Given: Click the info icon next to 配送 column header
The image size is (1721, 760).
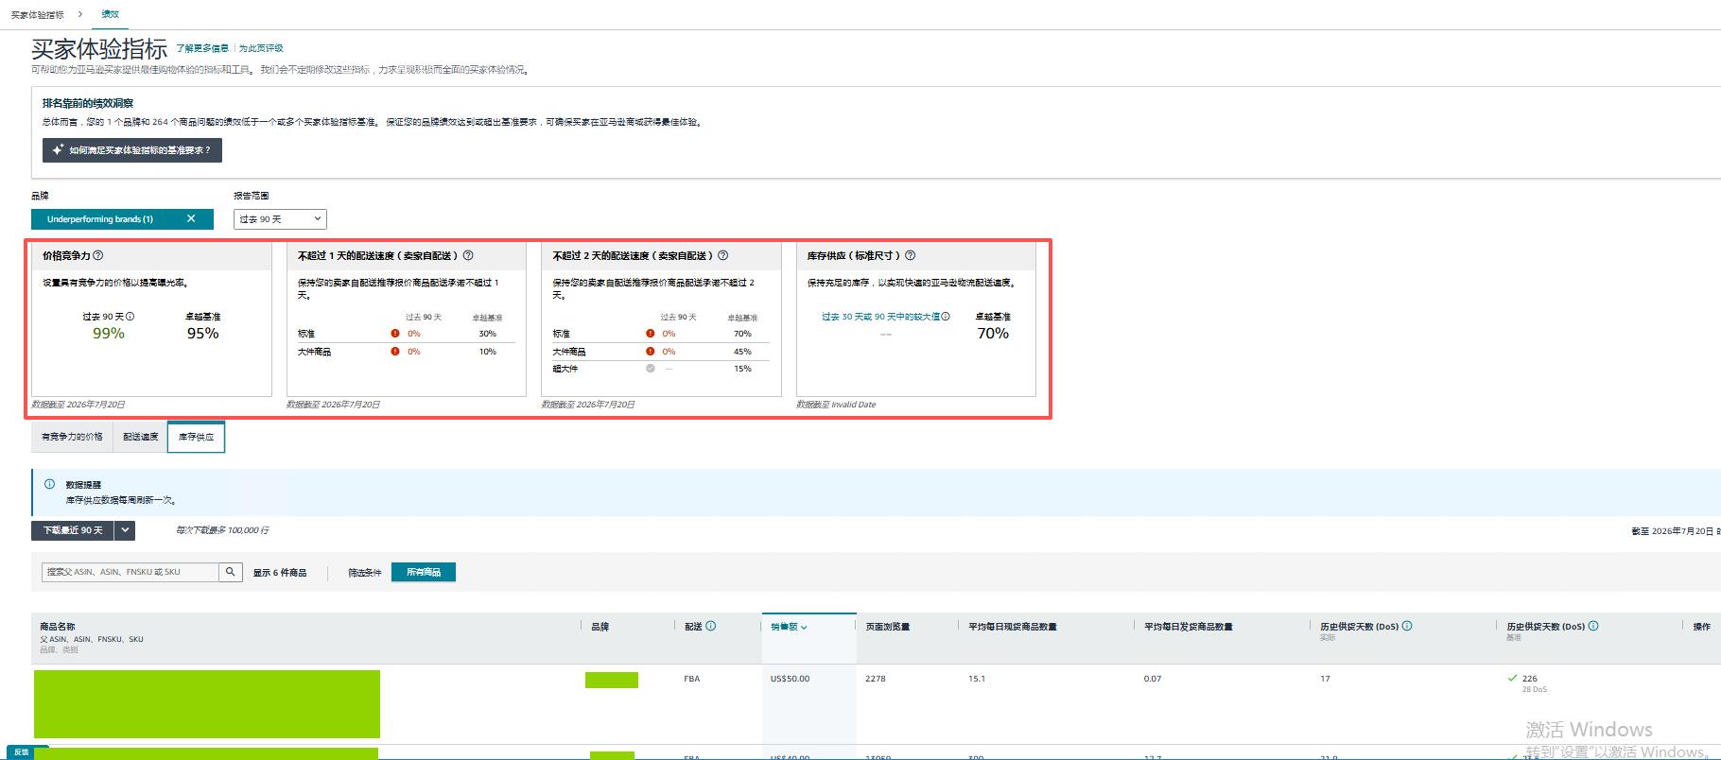Looking at the screenshot, I should pyautogui.click(x=711, y=626).
